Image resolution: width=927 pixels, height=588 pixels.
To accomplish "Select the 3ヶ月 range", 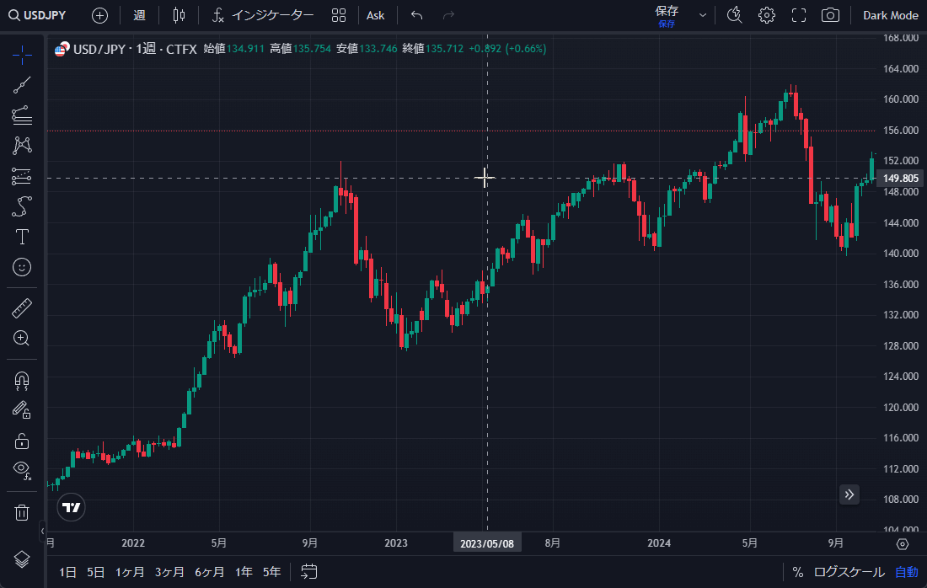I will (169, 572).
